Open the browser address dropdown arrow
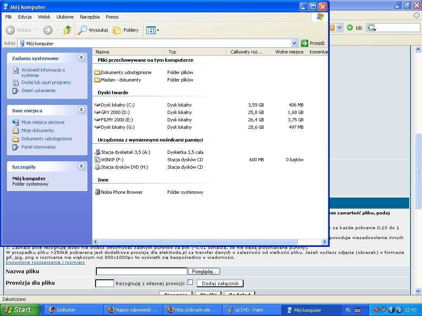 click(340, 28)
